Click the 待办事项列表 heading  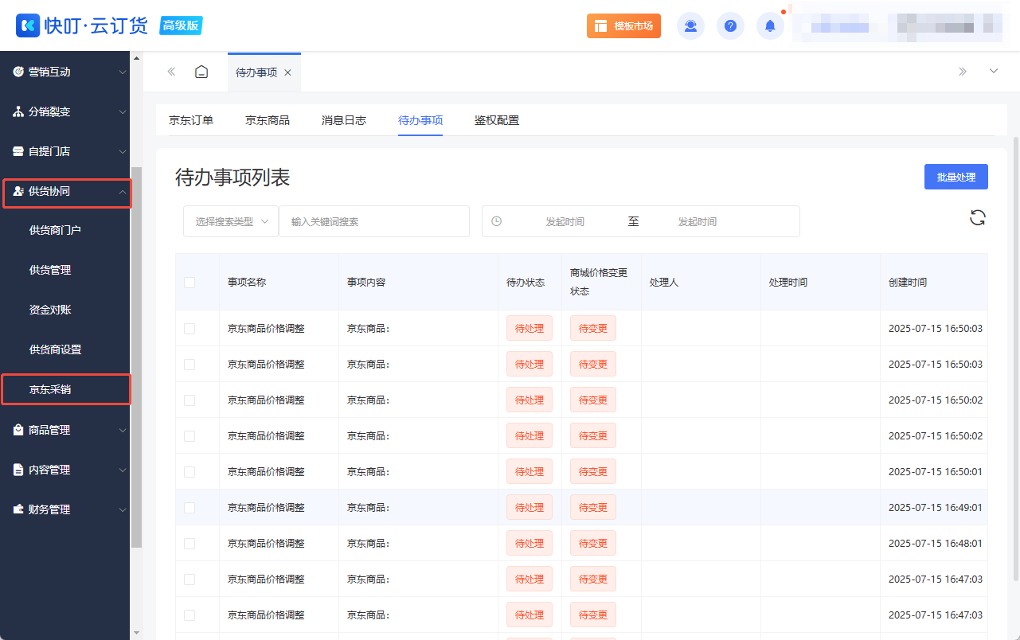click(233, 178)
